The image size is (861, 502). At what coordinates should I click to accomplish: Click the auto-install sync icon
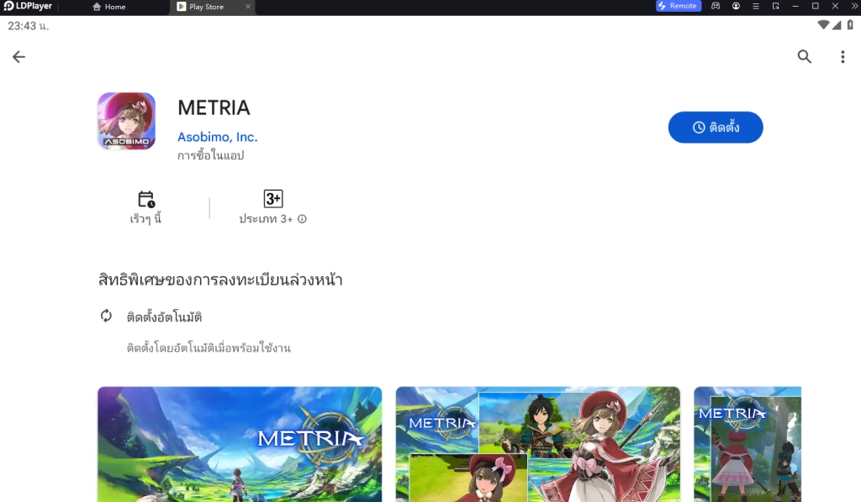coord(105,317)
